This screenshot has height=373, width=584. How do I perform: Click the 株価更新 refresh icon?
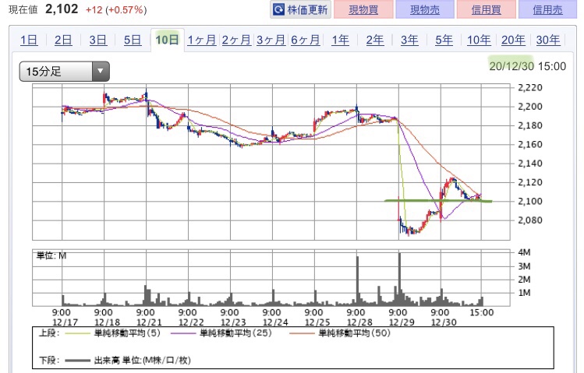coord(278,9)
